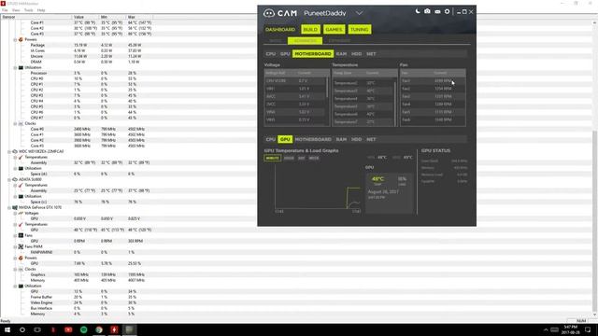Select NET tab above the Voltage table
The width and height of the screenshot is (598, 336).
tap(371, 54)
